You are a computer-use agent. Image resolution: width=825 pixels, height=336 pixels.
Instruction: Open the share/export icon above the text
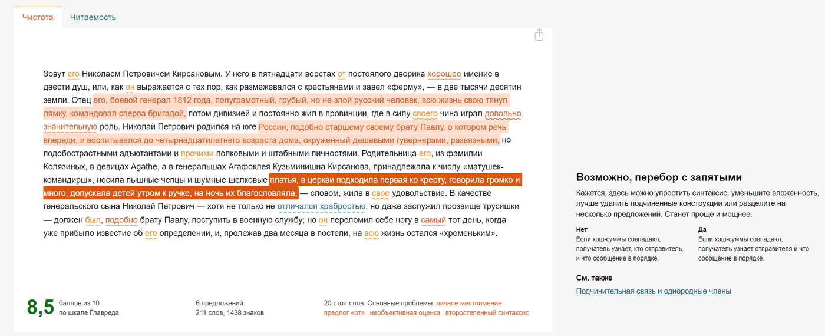tap(539, 35)
